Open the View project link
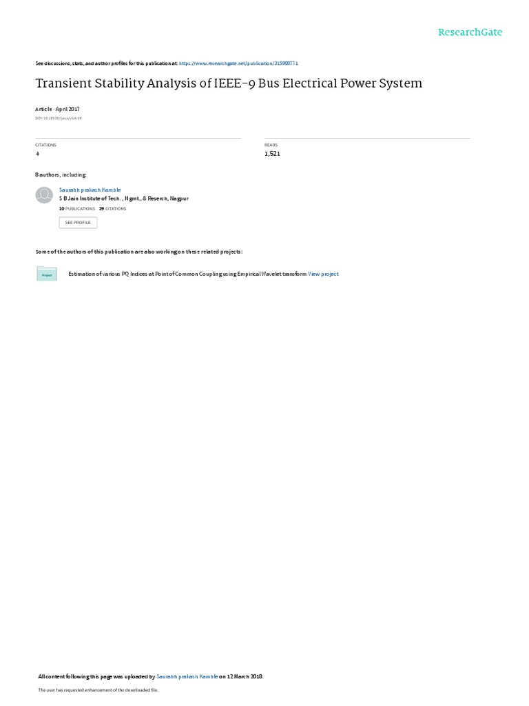The height and width of the screenshot is (706, 529). pos(324,274)
